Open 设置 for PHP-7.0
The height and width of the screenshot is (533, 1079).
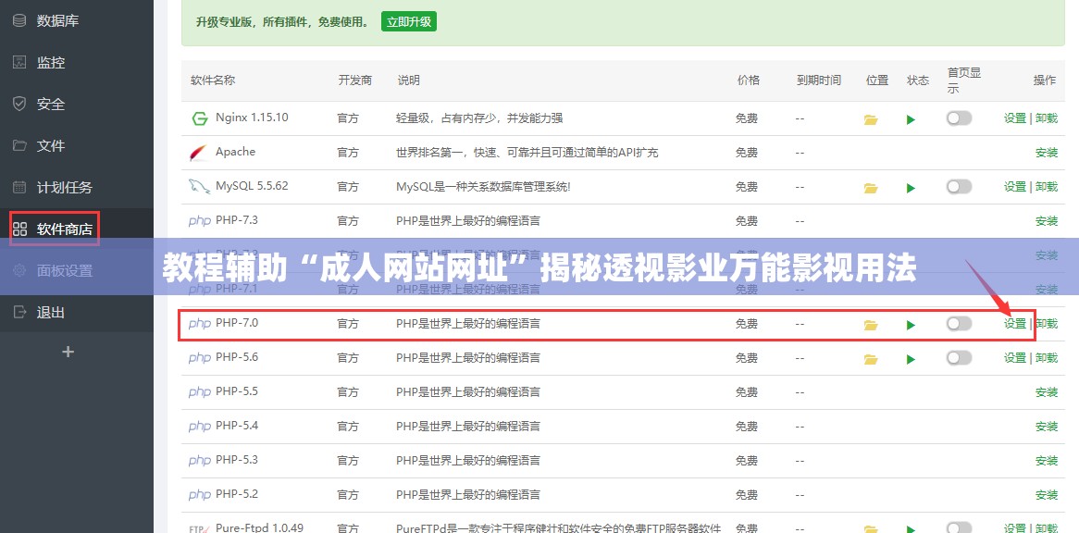point(1015,323)
